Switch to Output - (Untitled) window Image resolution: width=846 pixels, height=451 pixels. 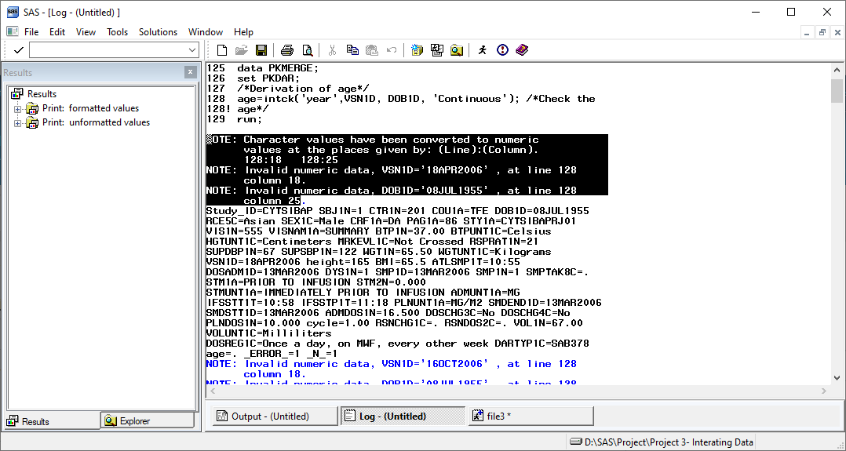tap(275, 416)
